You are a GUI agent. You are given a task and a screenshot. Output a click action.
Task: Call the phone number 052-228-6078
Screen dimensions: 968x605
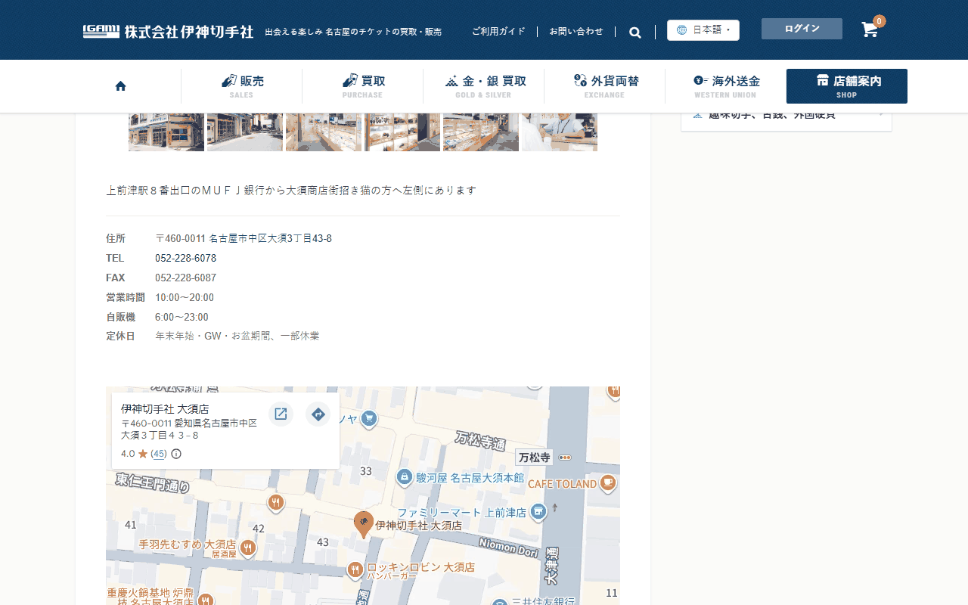(185, 258)
